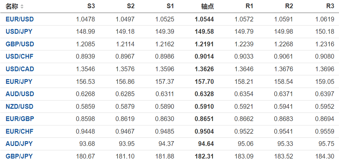
Task: Open the USD/JPY currency pair link
Action: (19, 32)
